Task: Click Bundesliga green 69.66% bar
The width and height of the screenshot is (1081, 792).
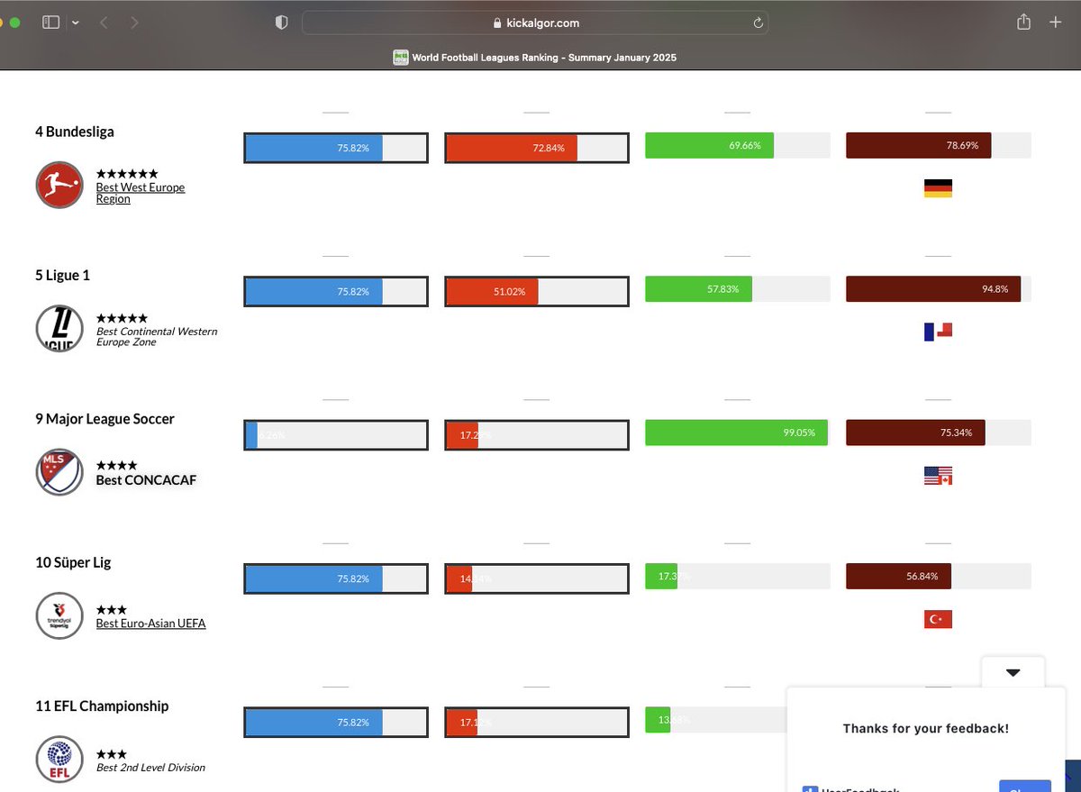Action: [x=738, y=145]
